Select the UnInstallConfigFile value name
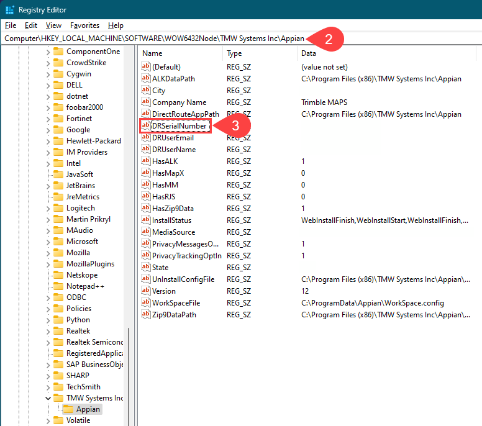 (x=183, y=279)
